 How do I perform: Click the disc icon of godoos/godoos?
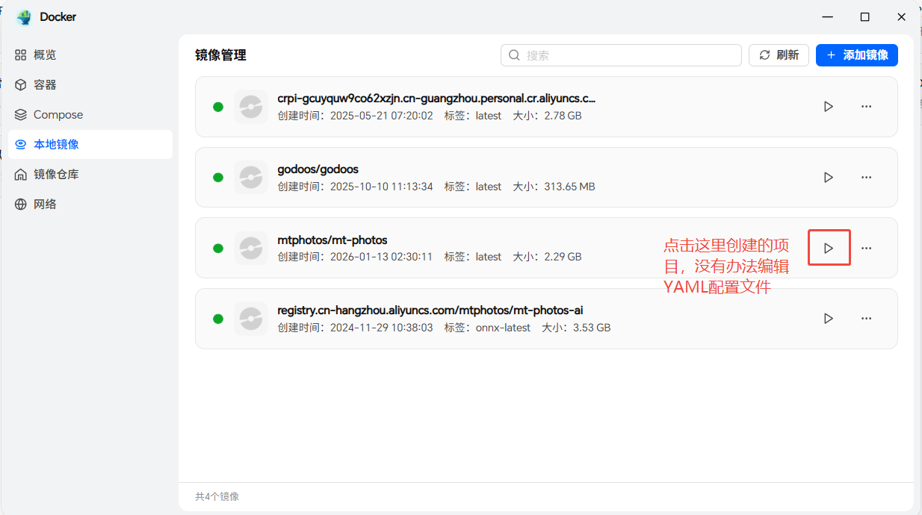coord(251,178)
